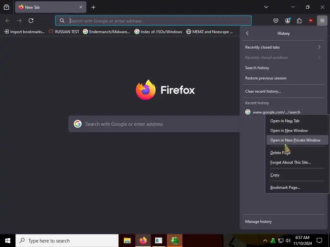Click the forward navigation arrow
The image size is (330, 247).
click(x=19, y=21)
